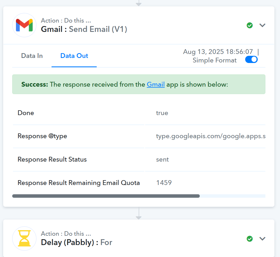Select the Data Out tab
This screenshot has width=280, height=257.
74,56
